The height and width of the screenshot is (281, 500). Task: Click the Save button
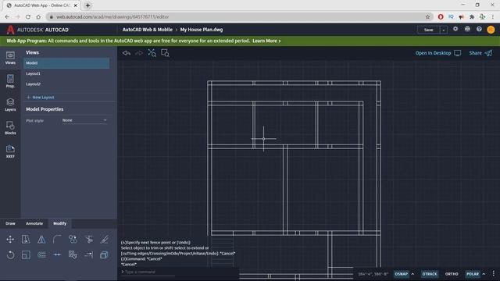coord(429,30)
